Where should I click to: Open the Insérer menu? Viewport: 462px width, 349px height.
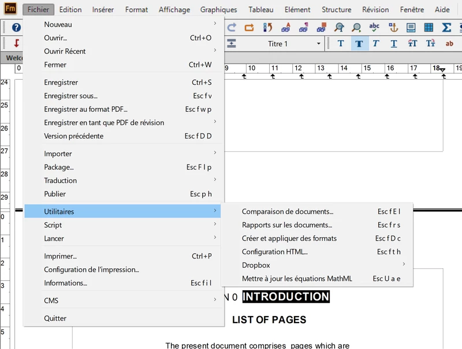103,10
